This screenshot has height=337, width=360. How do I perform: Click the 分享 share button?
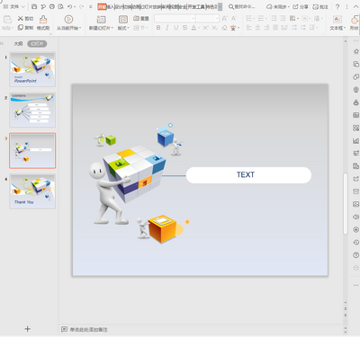[x=301, y=6]
